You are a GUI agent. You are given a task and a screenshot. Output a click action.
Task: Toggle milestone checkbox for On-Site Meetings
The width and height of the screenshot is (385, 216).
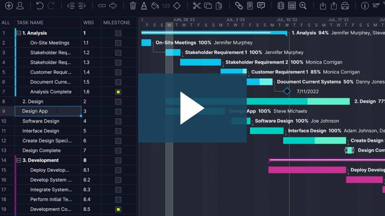click(x=118, y=43)
